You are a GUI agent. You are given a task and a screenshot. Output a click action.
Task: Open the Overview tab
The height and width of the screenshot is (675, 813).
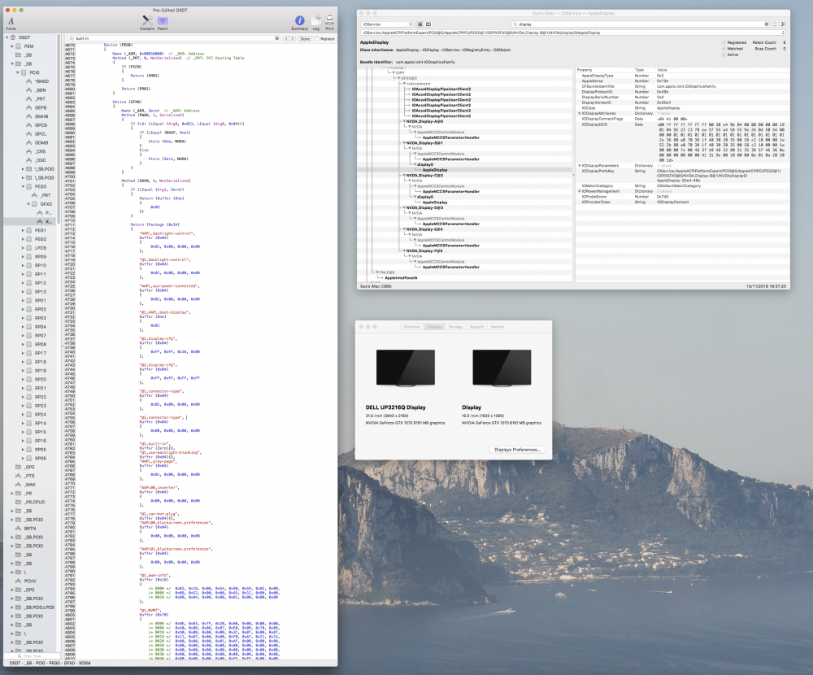pos(411,327)
